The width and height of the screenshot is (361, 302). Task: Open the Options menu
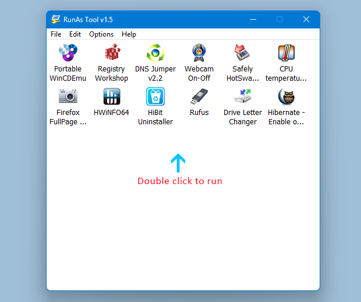(x=101, y=34)
